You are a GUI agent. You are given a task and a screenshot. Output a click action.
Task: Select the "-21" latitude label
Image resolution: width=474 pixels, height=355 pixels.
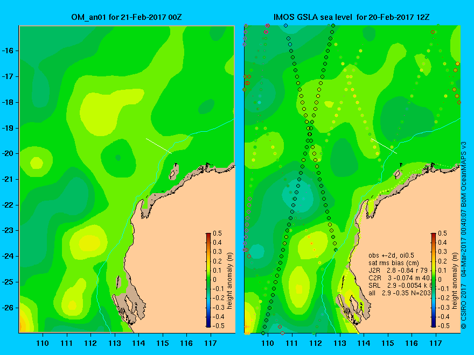click(x=7, y=179)
